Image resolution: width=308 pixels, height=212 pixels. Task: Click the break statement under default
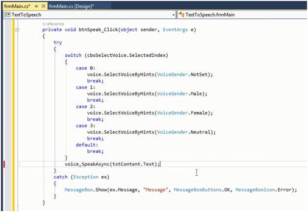point(95,151)
